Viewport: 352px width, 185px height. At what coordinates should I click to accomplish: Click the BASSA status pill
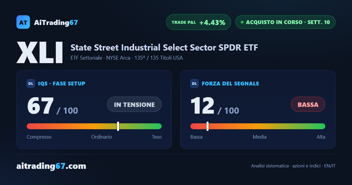(308, 104)
